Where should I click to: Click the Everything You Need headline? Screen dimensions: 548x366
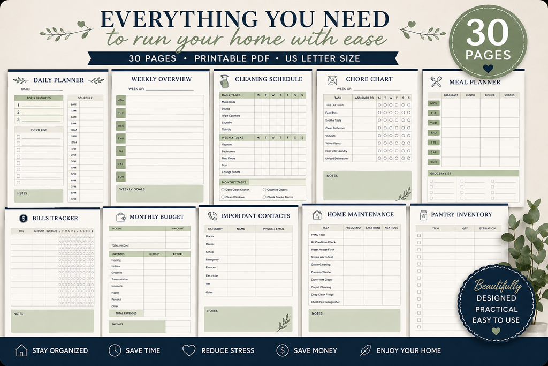point(245,19)
